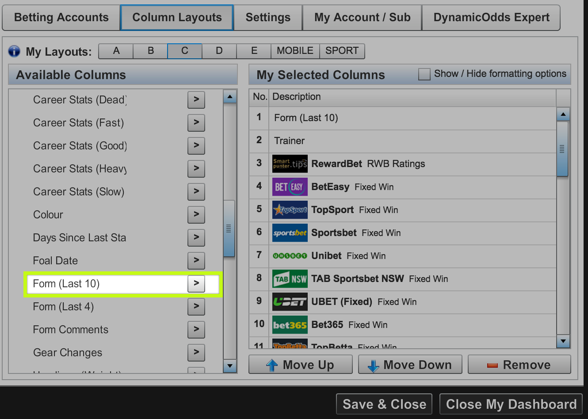Click Selected Columns scrollbar down arrow
588x419 pixels.
pyautogui.click(x=563, y=341)
